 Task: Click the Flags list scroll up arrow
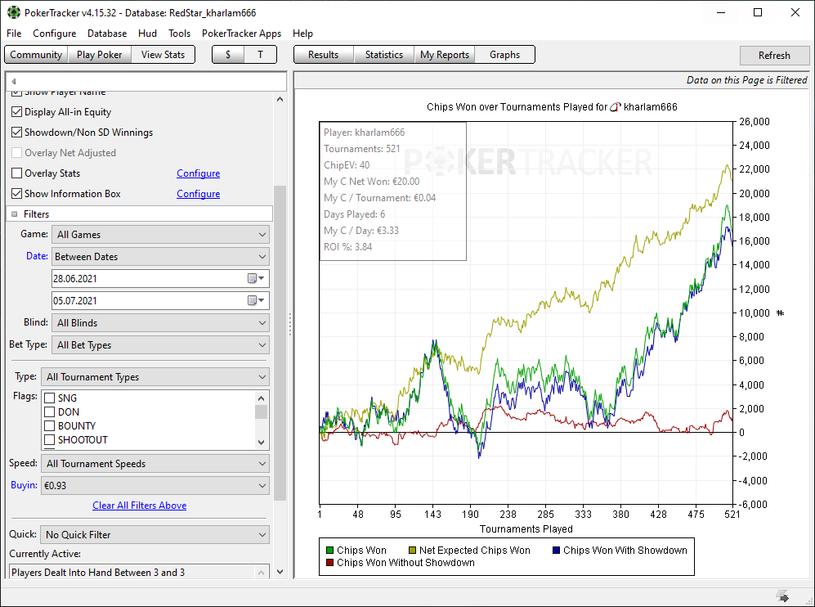pyautogui.click(x=261, y=398)
